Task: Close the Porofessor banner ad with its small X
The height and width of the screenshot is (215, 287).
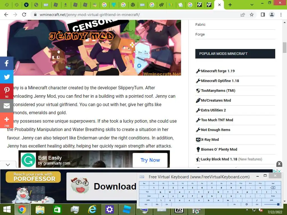Action: click(x=279, y=171)
